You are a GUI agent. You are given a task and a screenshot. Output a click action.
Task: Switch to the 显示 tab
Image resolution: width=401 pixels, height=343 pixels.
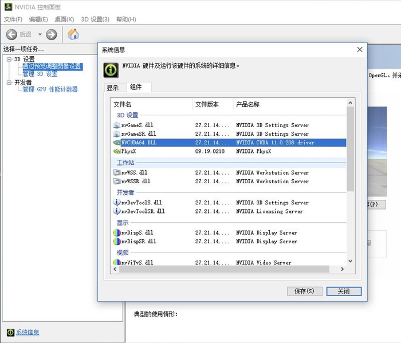coord(112,88)
